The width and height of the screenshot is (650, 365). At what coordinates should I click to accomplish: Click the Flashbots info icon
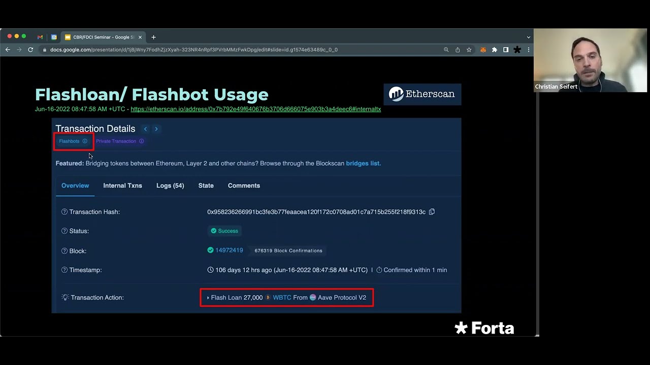click(85, 141)
